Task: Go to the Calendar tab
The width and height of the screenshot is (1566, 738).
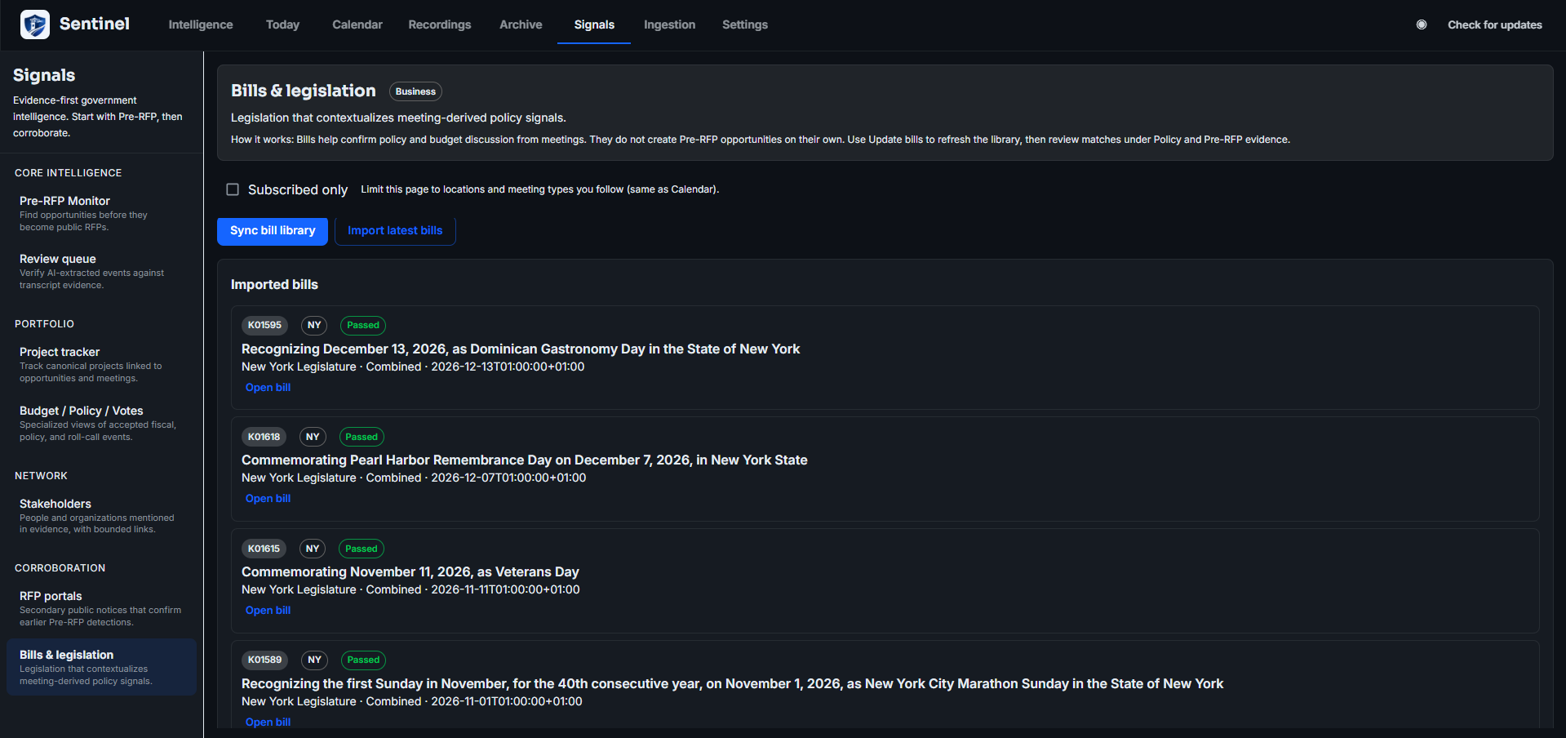Action: click(x=357, y=24)
